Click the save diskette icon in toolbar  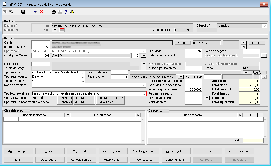coord(23,12)
